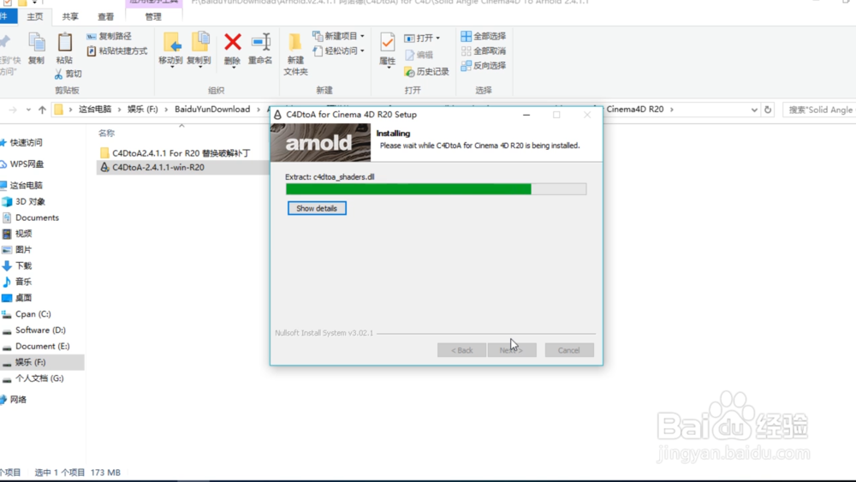
Task: Open 视频 folder in sidebar
Action: 23,234
